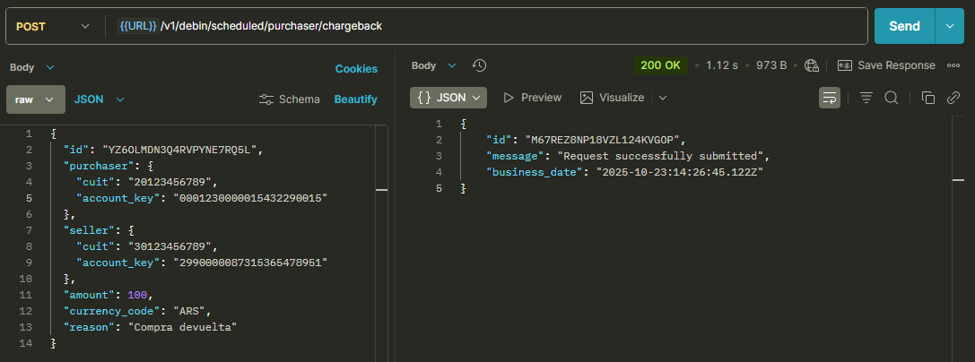Switch to the Visualize response tab

tap(612, 98)
